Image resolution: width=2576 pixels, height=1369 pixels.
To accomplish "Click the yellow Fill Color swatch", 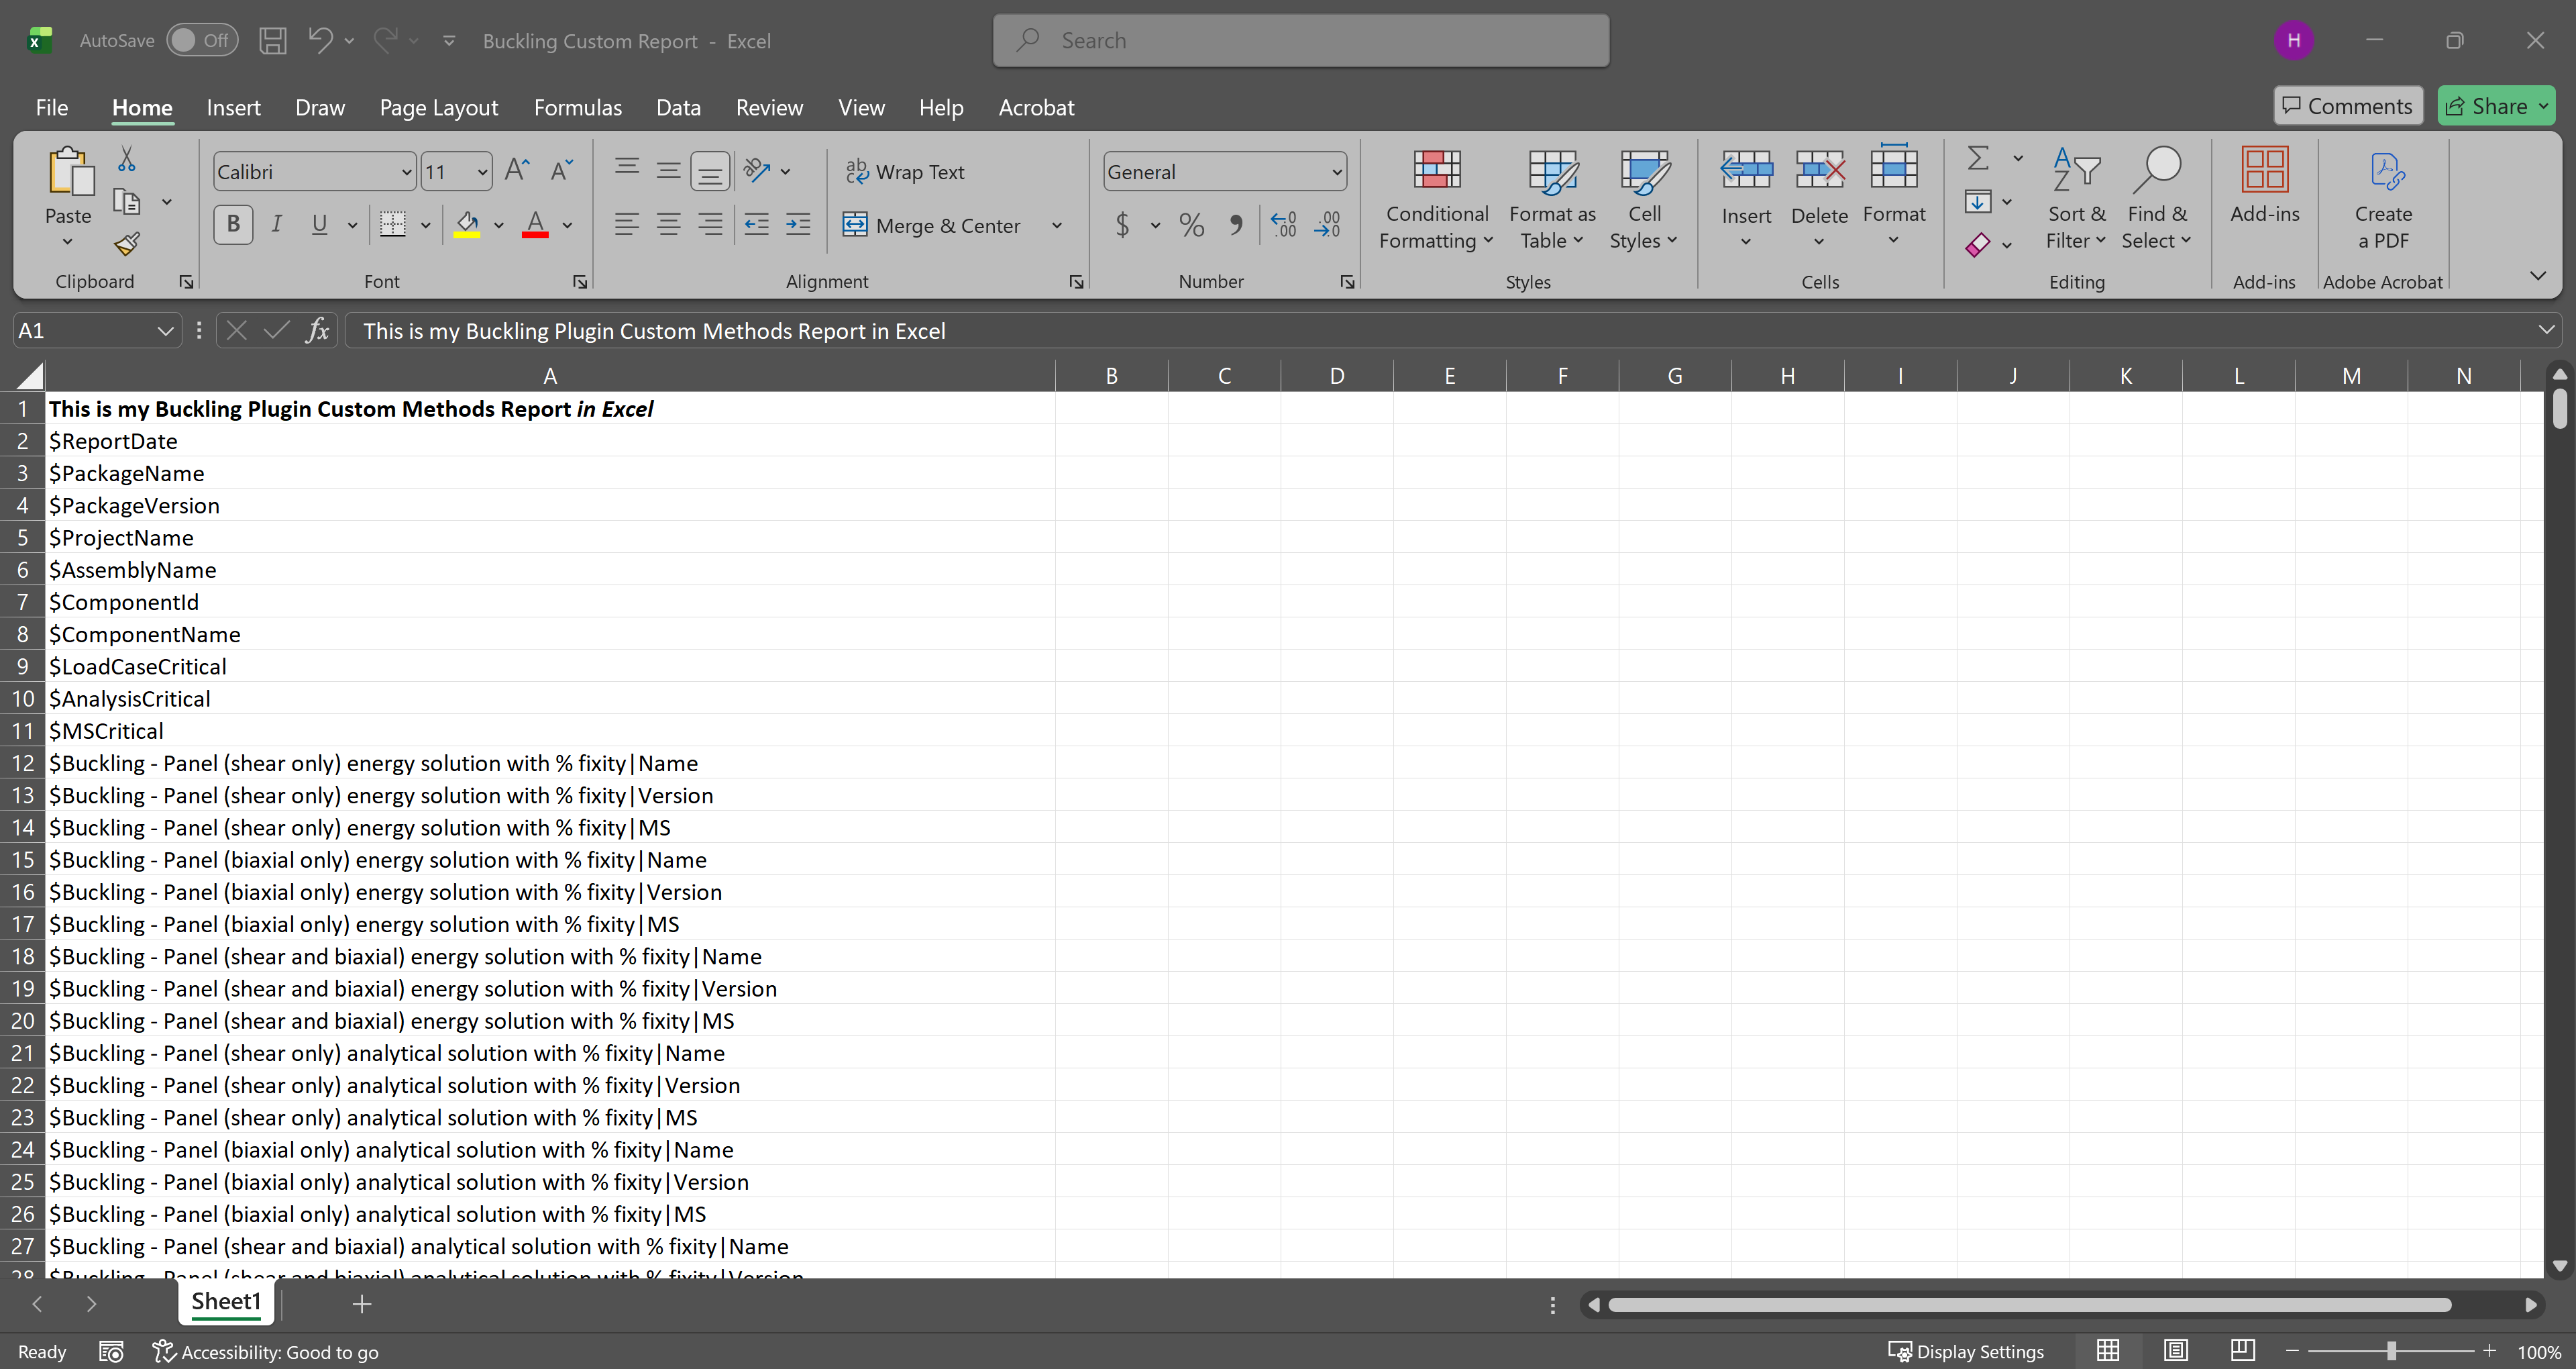I will coord(467,225).
